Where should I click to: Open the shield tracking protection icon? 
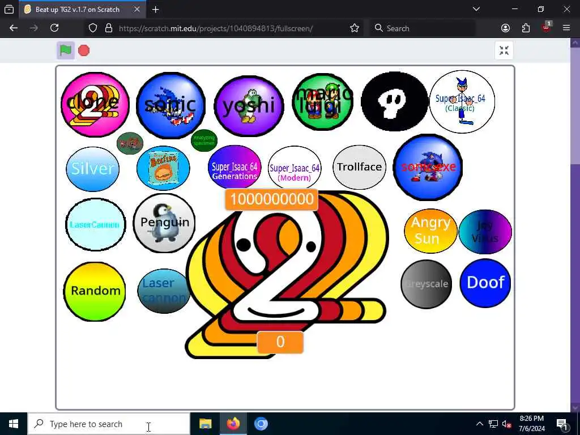pos(93,28)
